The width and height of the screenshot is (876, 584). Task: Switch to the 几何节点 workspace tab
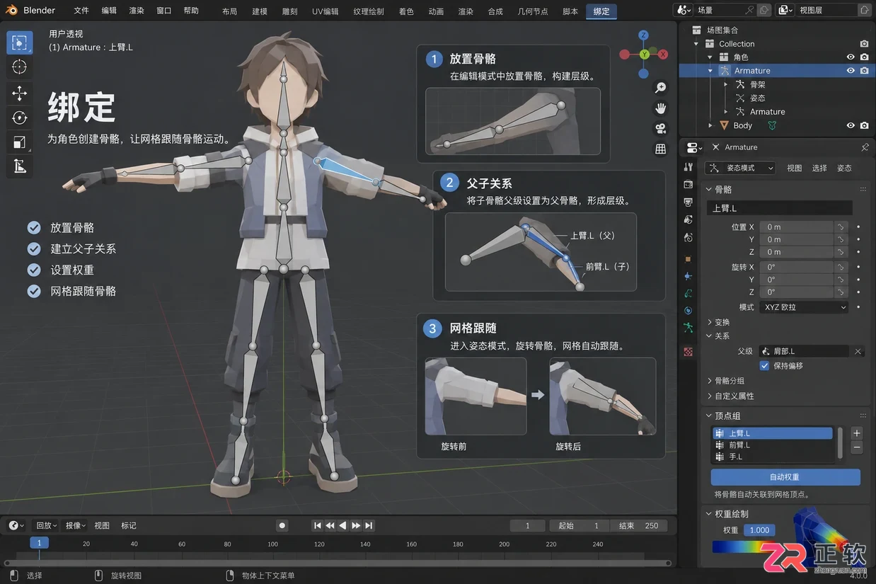pyautogui.click(x=533, y=11)
